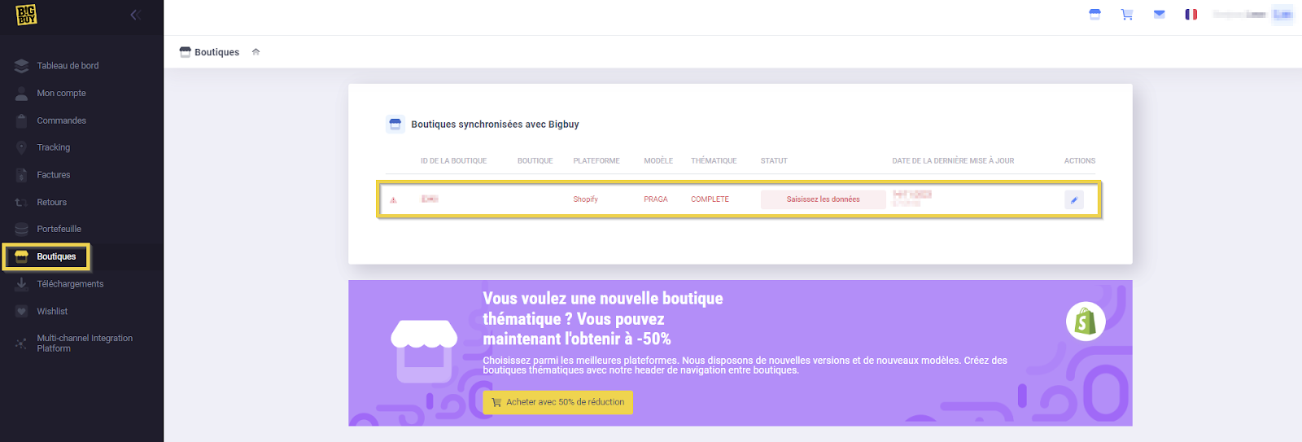Collapse the sidebar with double chevron
Image resolution: width=1302 pixels, height=442 pixels.
(x=135, y=15)
